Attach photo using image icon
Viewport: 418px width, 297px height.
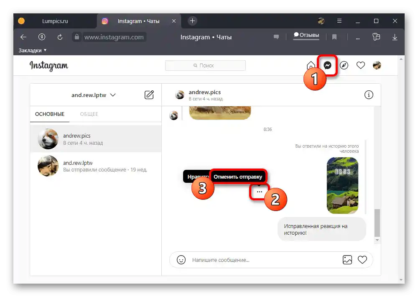(x=347, y=260)
